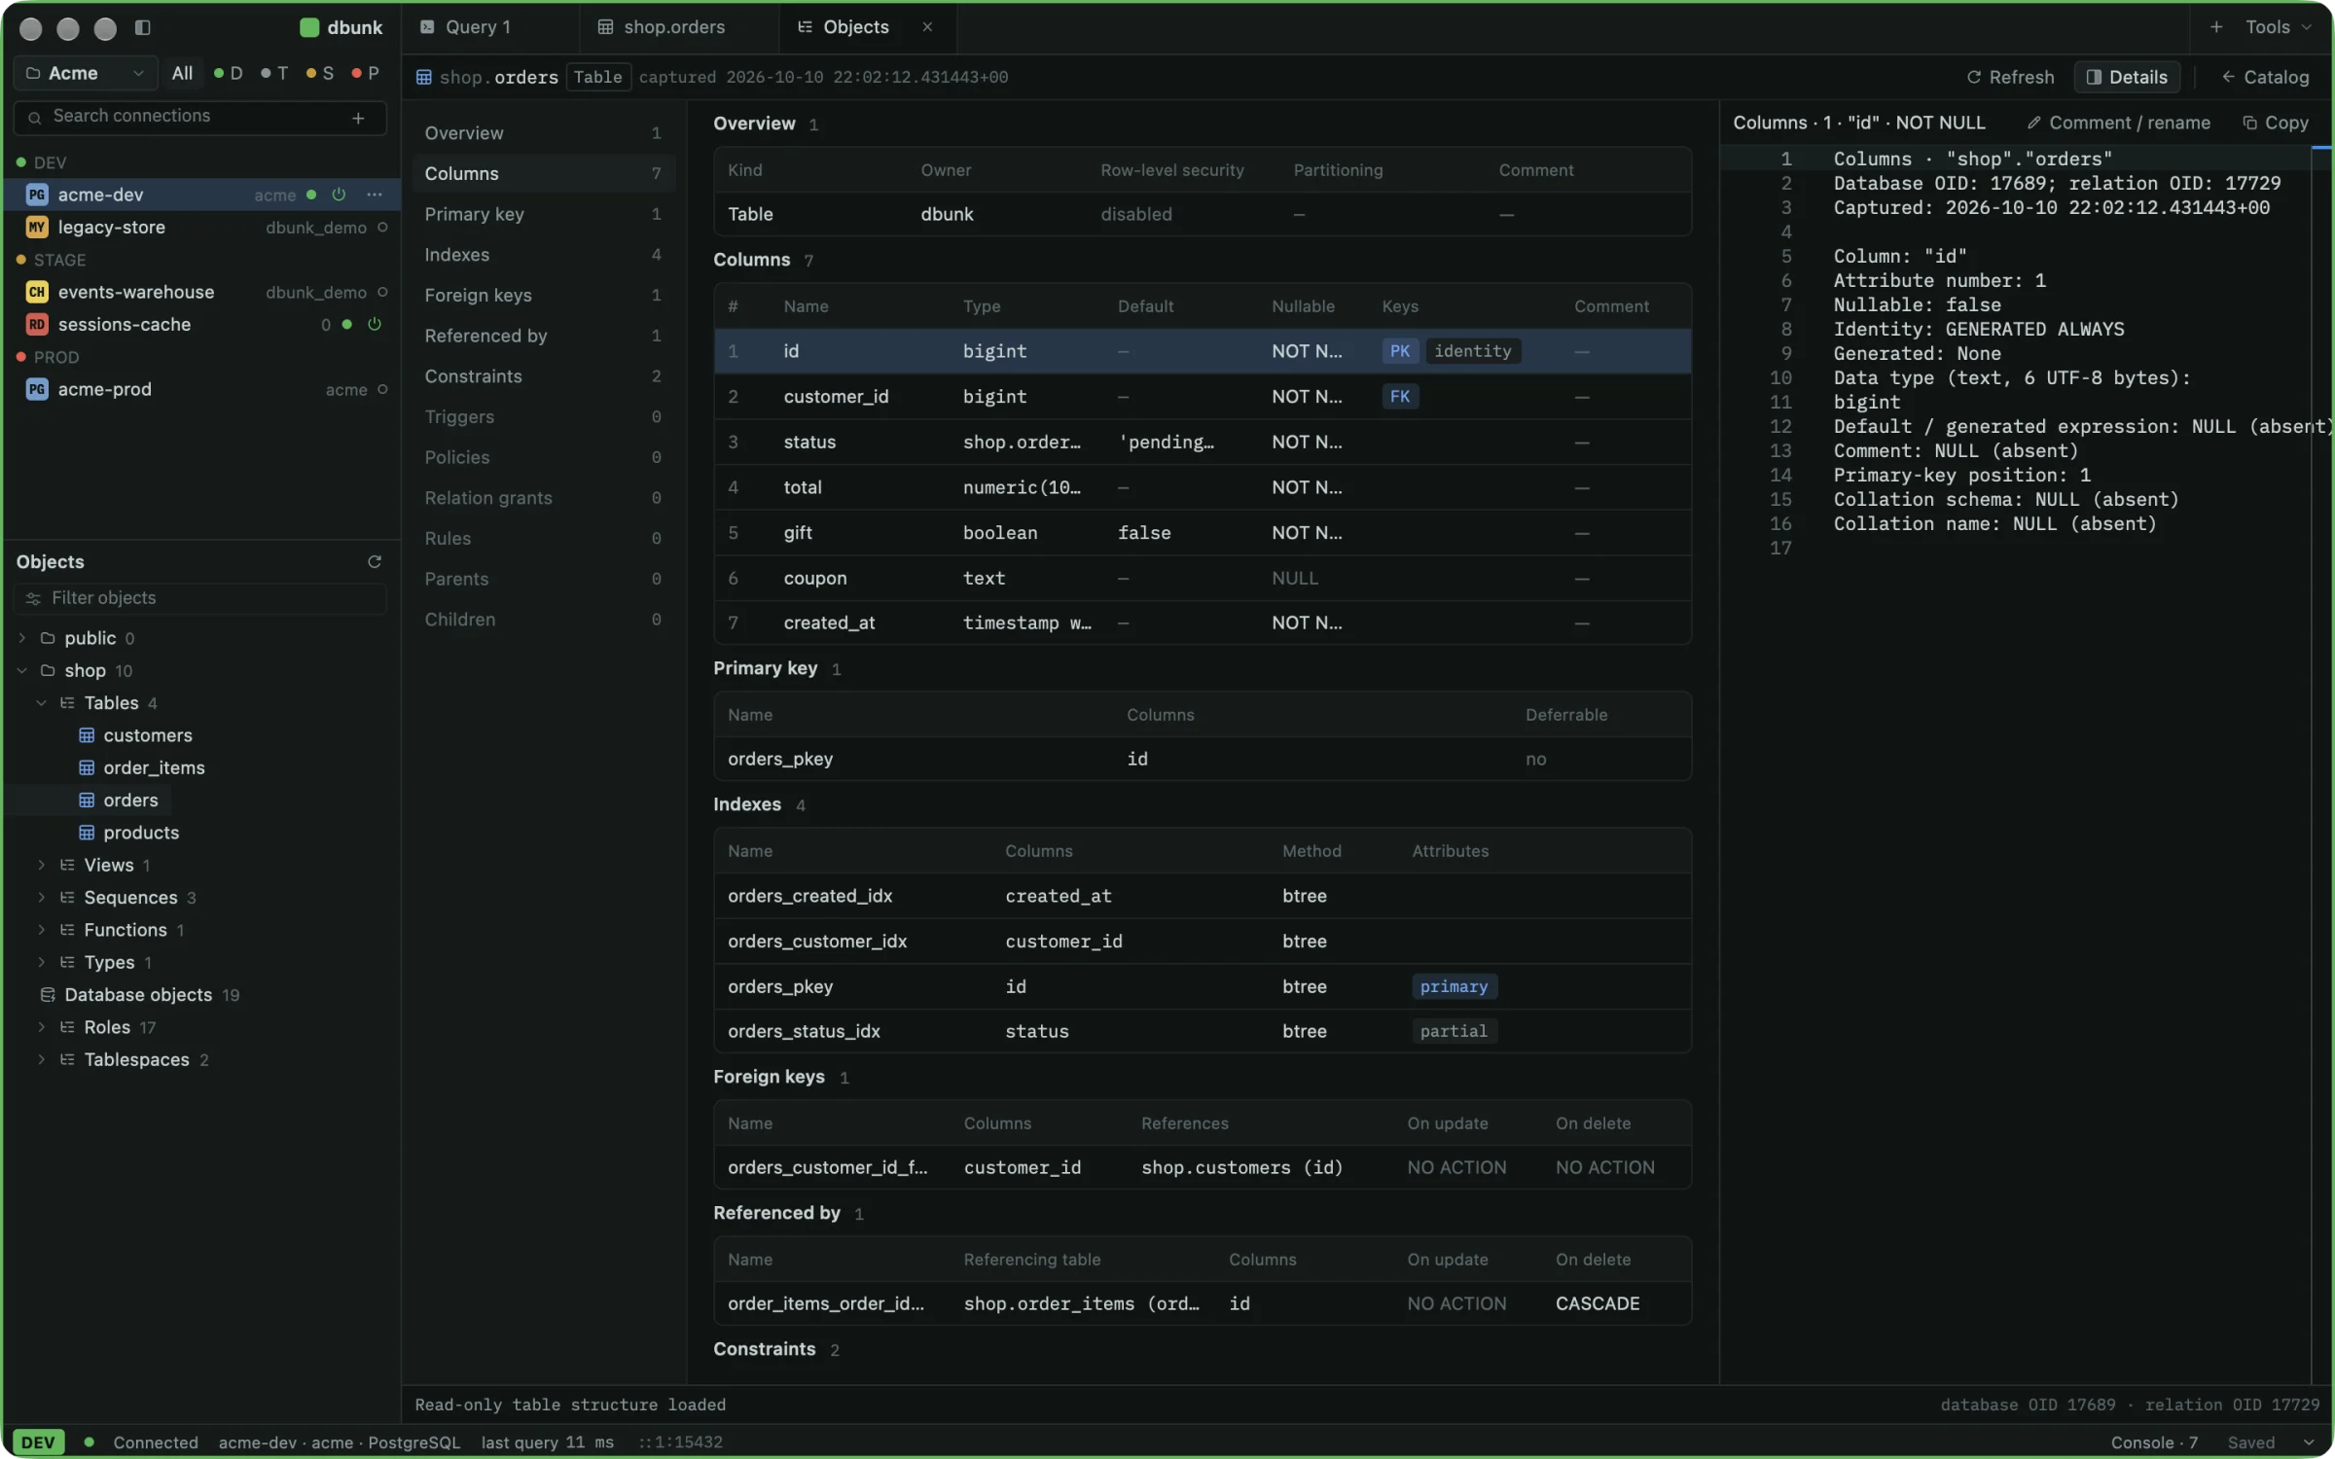Click the Catalog back button
The image size is (2335, 1459).
(x=2265, y=77)
